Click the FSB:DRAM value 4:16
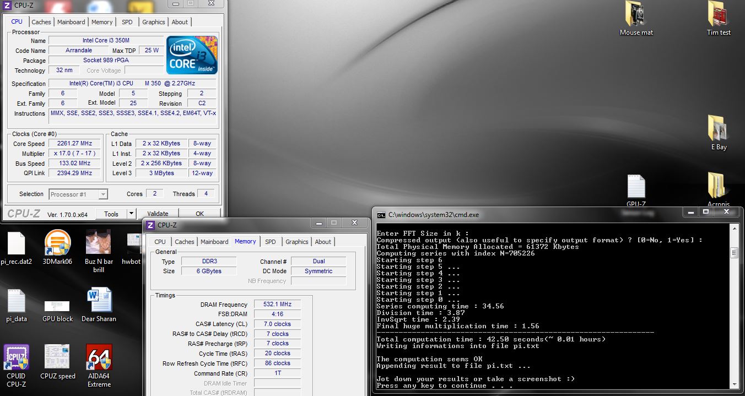This screenshot has width=745, height=396. pos(278,314)
